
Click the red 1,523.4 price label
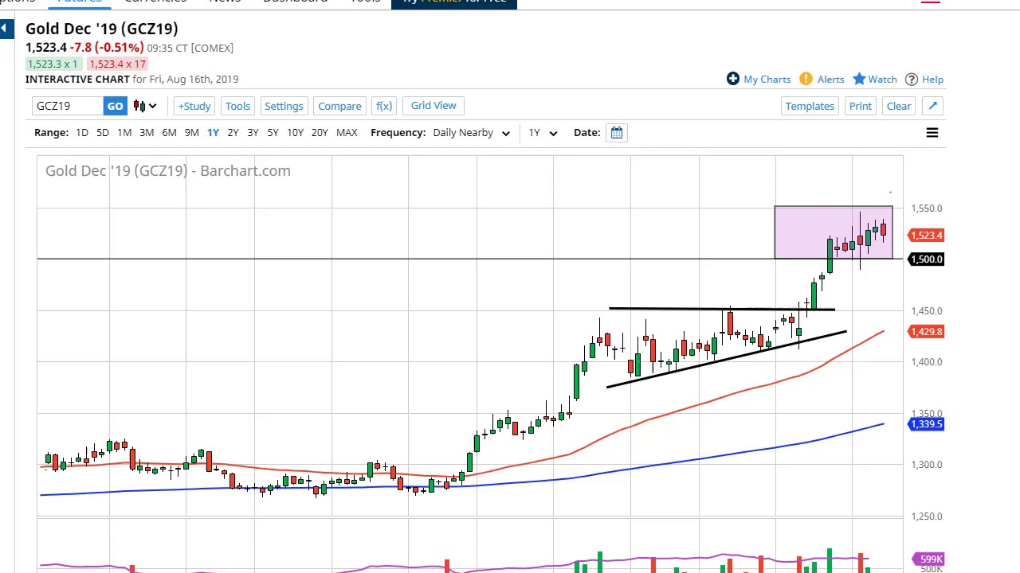tap(926, 236)
